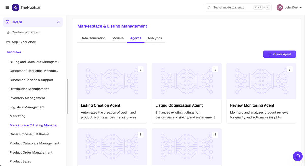
Task: Open options menu on fifth agent card
Action: point(215,135)
